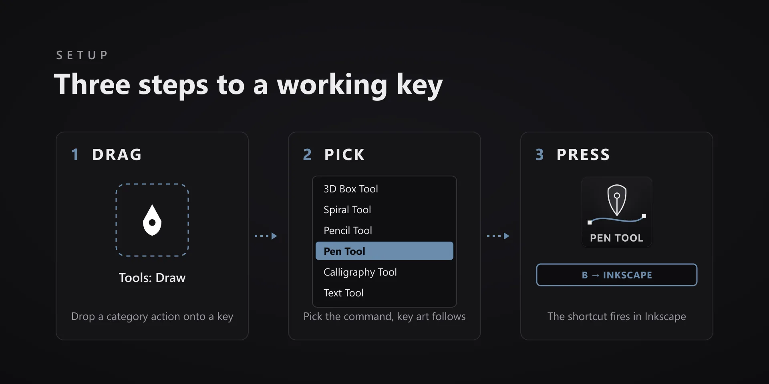The height and width of the screenshot is (384, 769).
Task: Click the PEN TOOL key label
Action: tap(617, 238)
